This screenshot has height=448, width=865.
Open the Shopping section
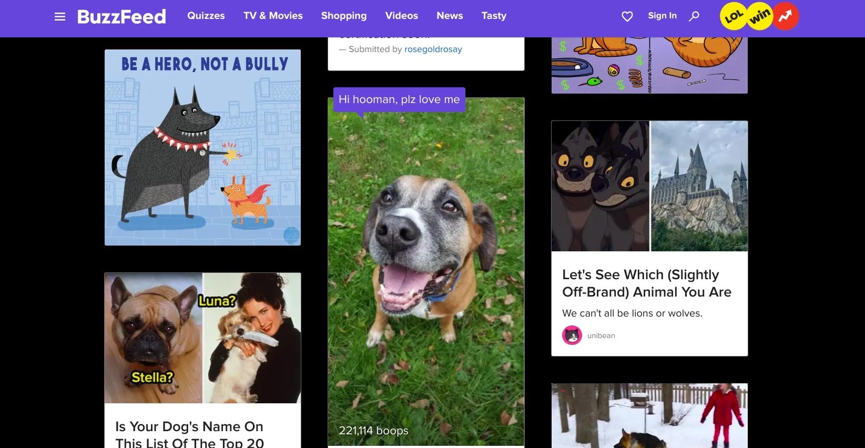click(344, 16)
